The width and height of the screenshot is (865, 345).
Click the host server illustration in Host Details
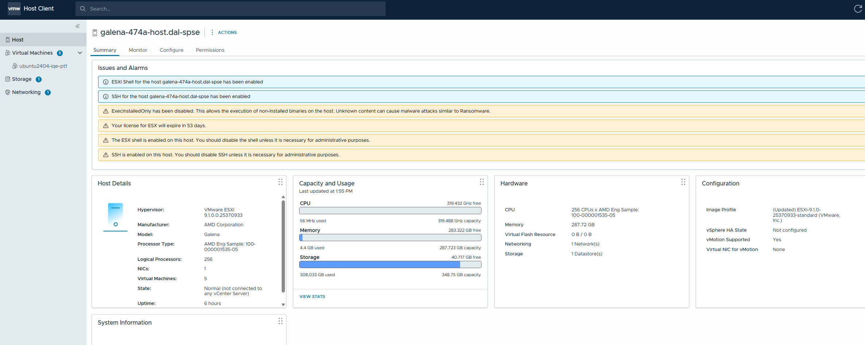click(x=115, y=217)
